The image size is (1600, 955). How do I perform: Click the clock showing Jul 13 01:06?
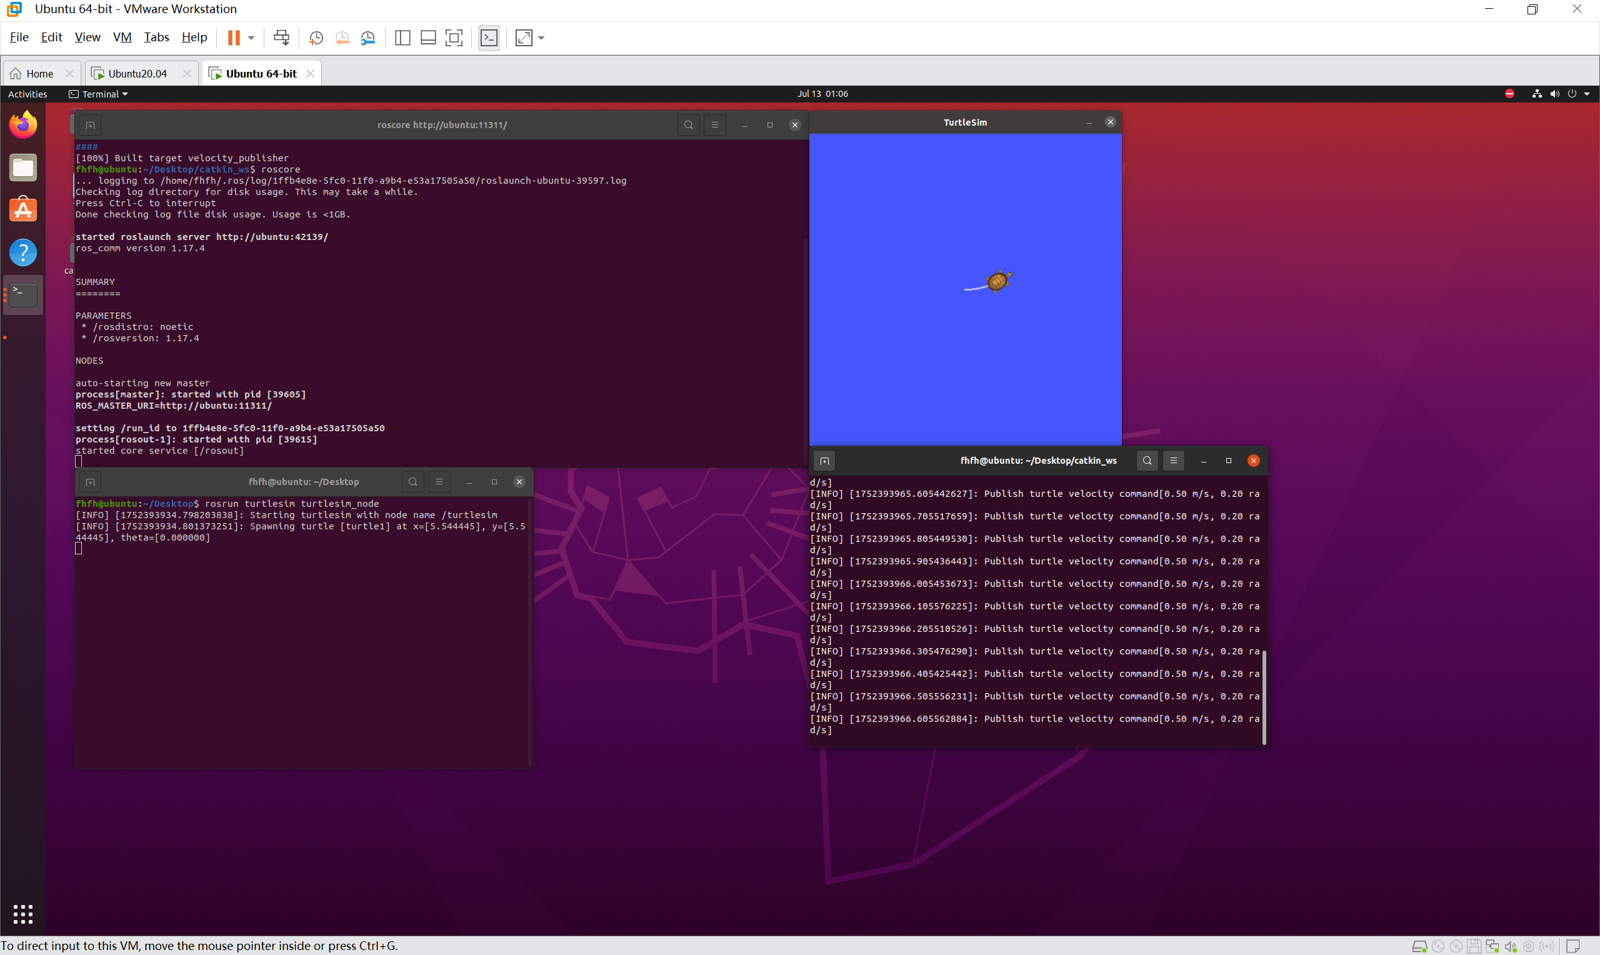822,94
